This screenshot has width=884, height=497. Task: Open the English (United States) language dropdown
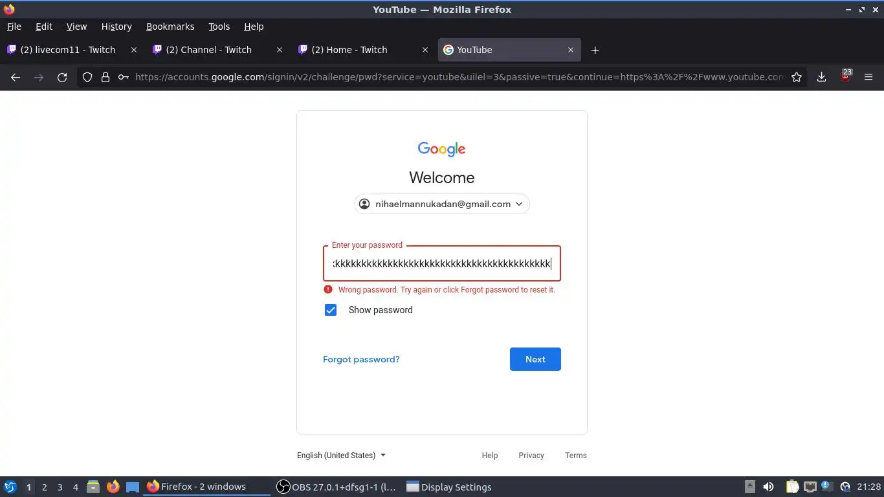click(x=341, y=455)
